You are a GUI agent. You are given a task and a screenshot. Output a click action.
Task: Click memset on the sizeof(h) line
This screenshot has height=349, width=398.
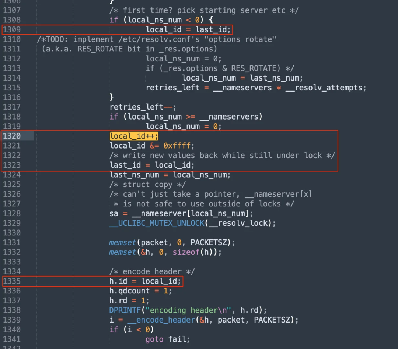pos(122,252)
